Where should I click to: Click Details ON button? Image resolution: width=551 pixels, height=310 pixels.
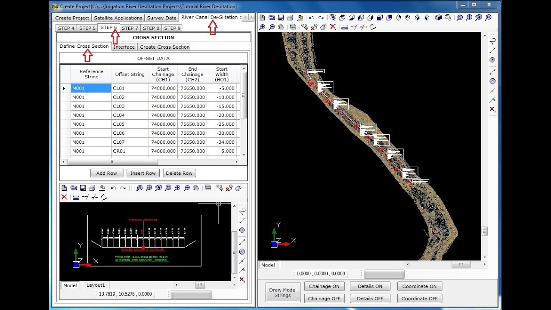370,286
